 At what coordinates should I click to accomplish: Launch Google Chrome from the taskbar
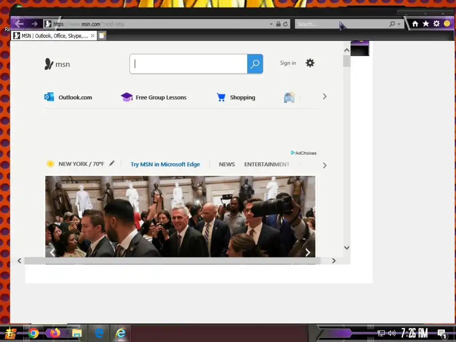(x=33, y=333)
